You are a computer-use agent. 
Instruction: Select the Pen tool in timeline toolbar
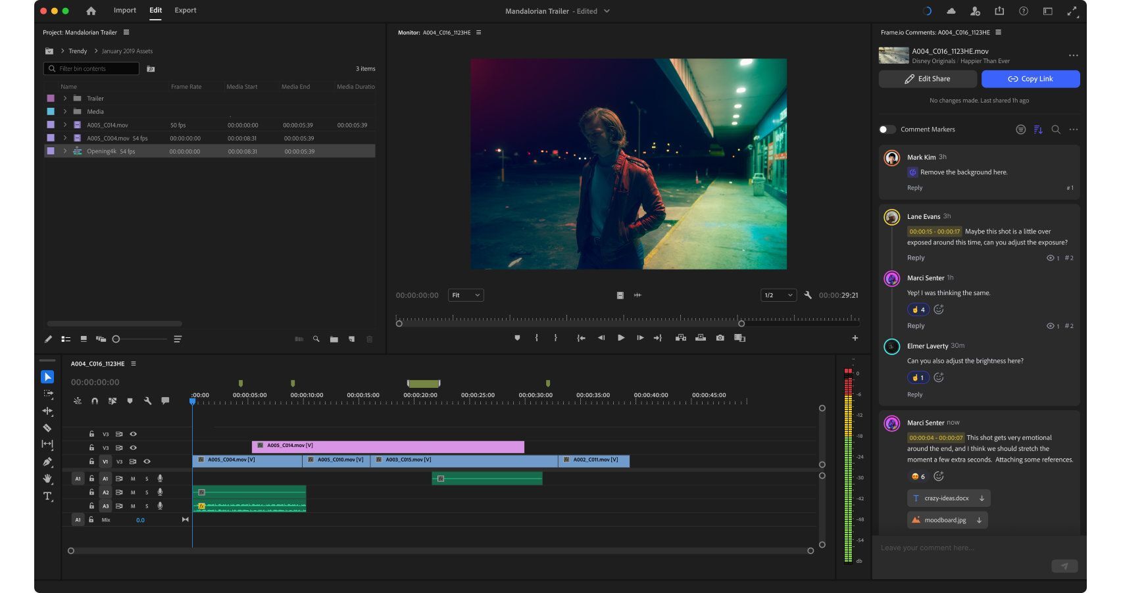[x=47, y=462]
